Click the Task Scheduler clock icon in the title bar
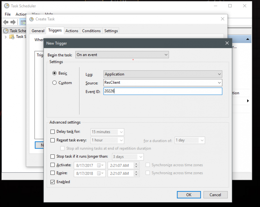The image size is (260, 207). [6, 6]
